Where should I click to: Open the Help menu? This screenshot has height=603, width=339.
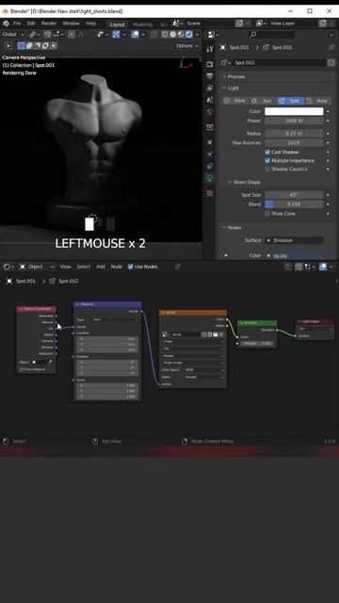(x=90, y=24)
